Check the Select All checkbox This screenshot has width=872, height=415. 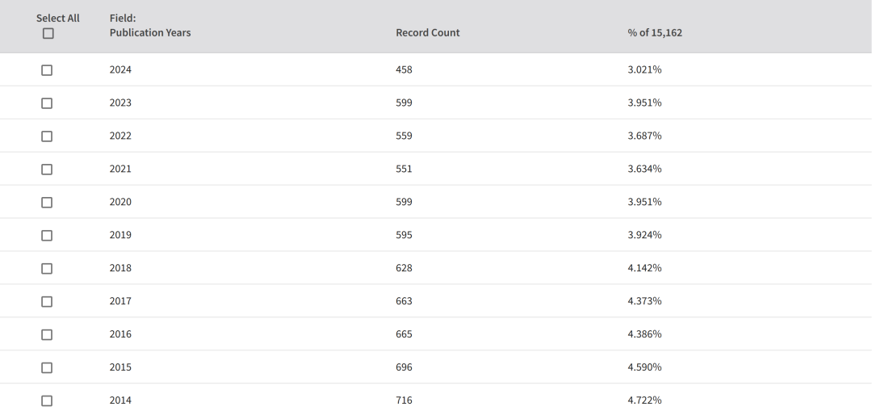pos(48,33)
